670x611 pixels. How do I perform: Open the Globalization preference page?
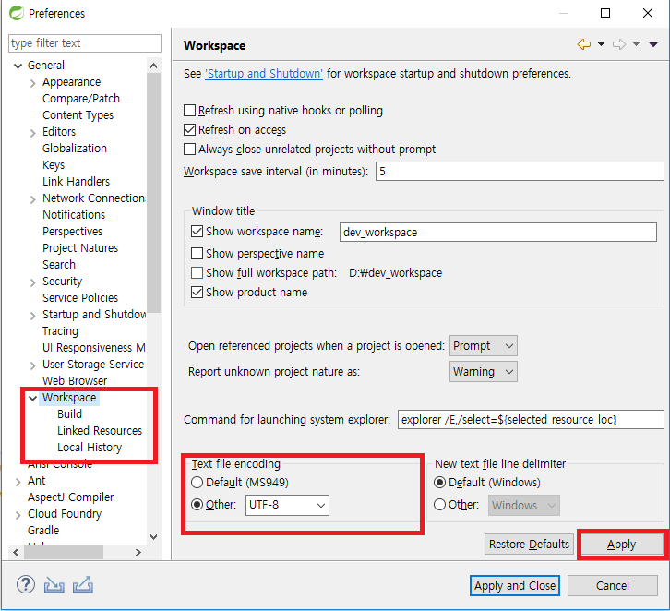(x=75, y=149)
